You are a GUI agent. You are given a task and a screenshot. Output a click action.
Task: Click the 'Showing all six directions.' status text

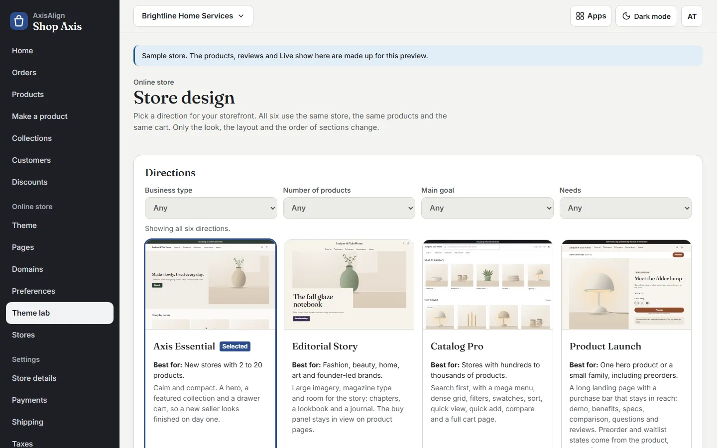pyautogui.click(x=187, y=228)
